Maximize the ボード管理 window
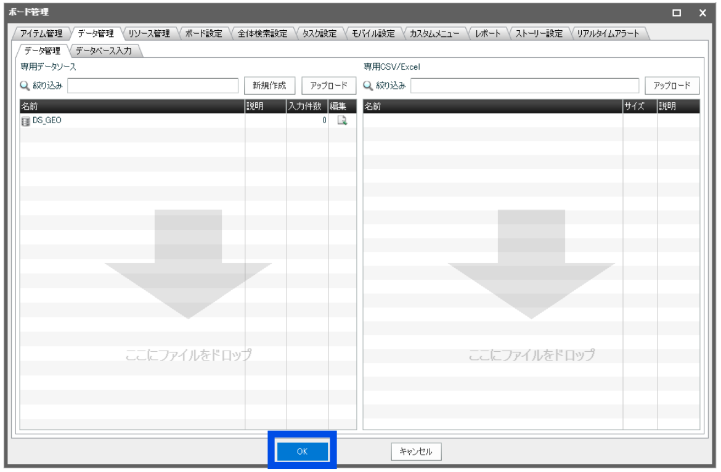Viewport: 721px width, 472px height. 677,12
